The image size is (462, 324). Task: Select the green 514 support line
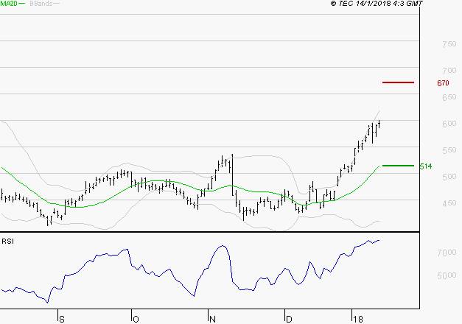click(x=399, y=166)
